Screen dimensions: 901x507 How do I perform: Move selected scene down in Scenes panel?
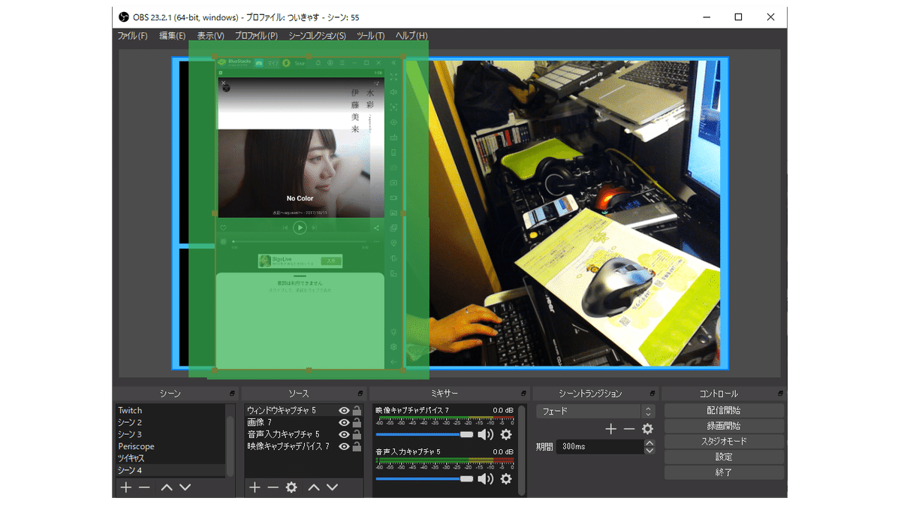(185, 487)
